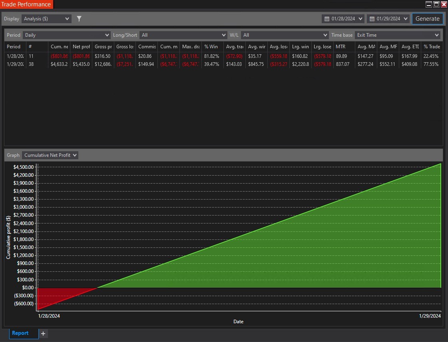The image size is (448, 342).
Task: Sort by the MTR column header
Action: (x=344, y=47)
